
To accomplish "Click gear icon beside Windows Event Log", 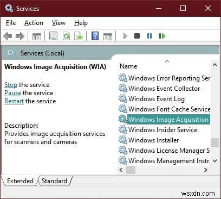I will pyautogui.click(x=123, y=98).
